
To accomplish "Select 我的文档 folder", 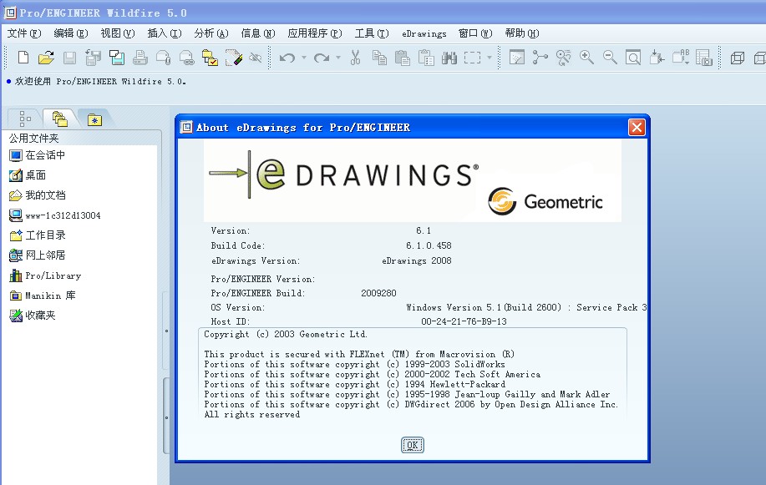I will 37,195.
